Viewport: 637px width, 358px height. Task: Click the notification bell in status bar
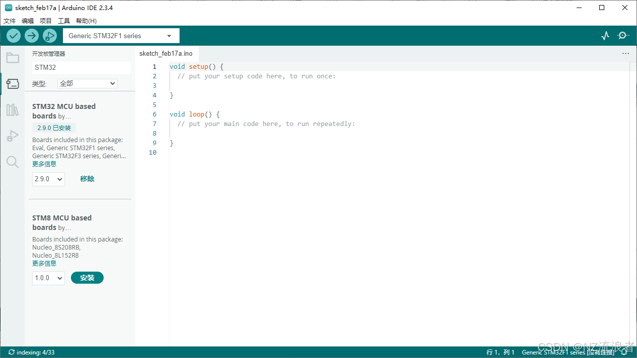(624, 352)
